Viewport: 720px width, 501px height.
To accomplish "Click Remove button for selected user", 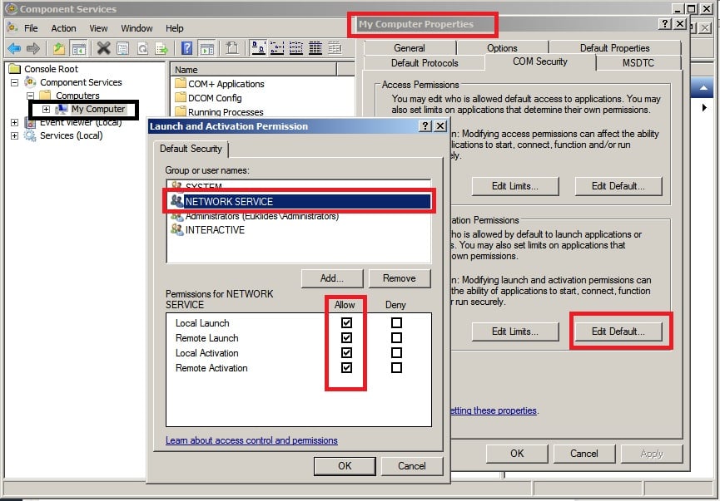I will pyautogui.click(x=400, y=278).
